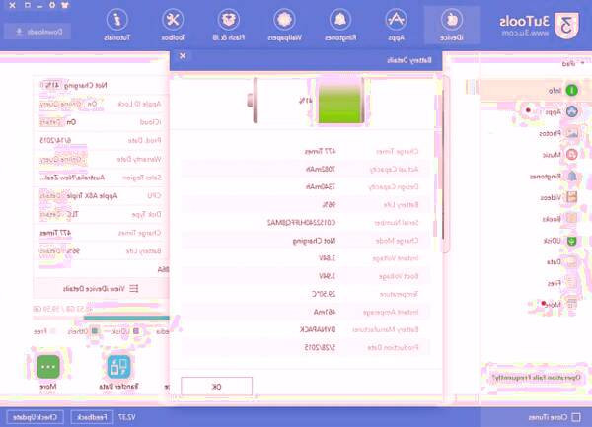Click the UDisk legend swatch
The image size is (592, 427).
click(x=136, y=331)
